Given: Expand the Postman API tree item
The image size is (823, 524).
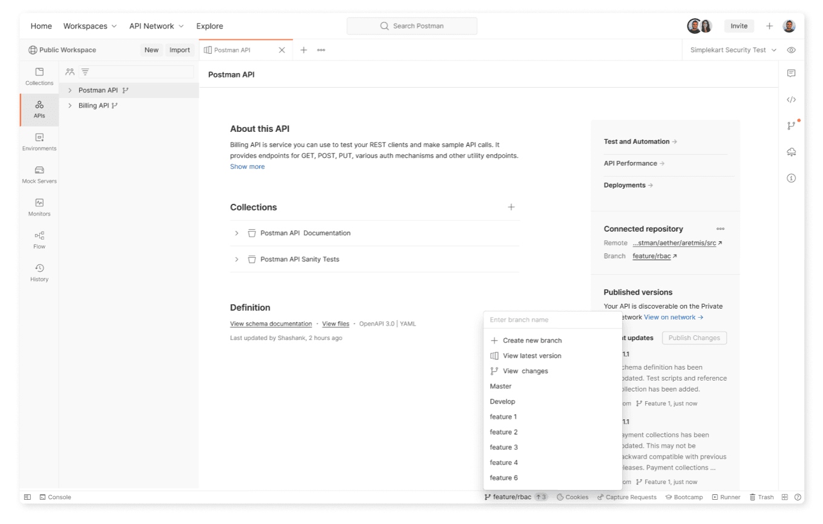Looking at the screenshot, I should (70, 90).
